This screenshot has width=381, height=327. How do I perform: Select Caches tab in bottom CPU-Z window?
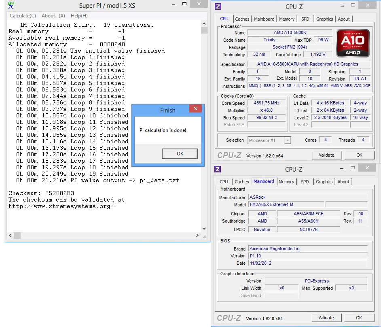tap(241, 182)
